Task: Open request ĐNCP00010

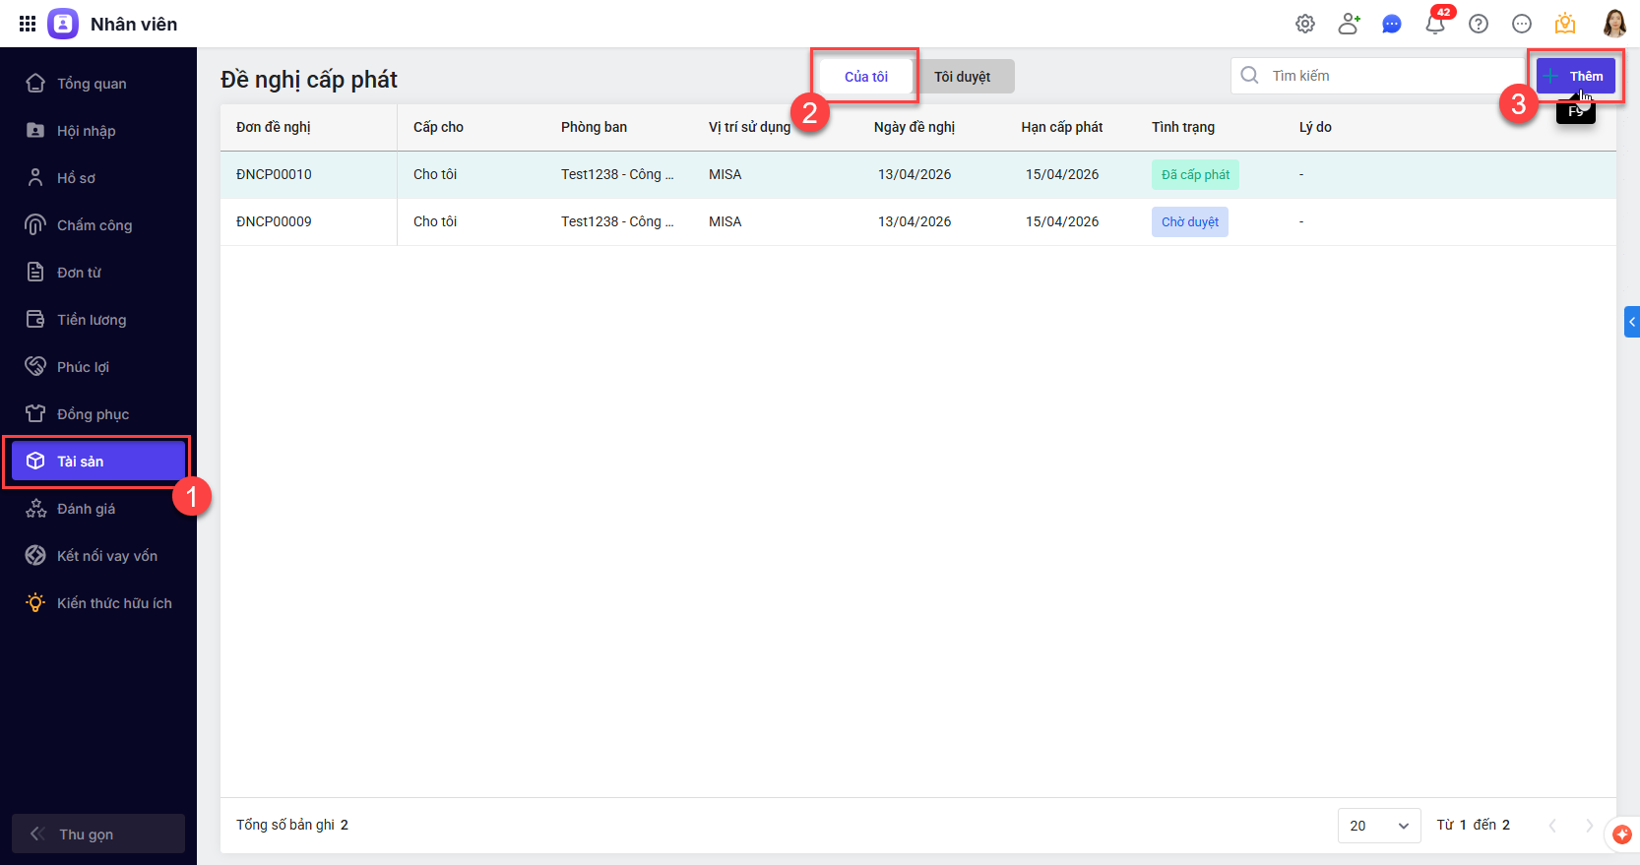Action: click(x=274, y=174)
